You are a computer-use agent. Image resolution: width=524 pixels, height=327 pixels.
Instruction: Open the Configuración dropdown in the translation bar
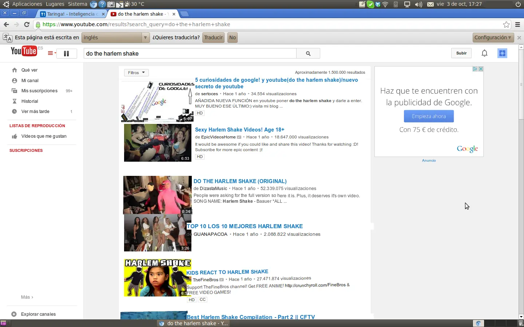493,37
